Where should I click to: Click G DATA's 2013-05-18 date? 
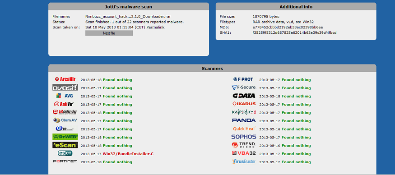(270, 96)
